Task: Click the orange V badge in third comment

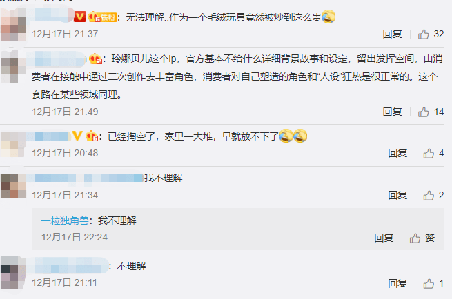Action: click(77, 135)
